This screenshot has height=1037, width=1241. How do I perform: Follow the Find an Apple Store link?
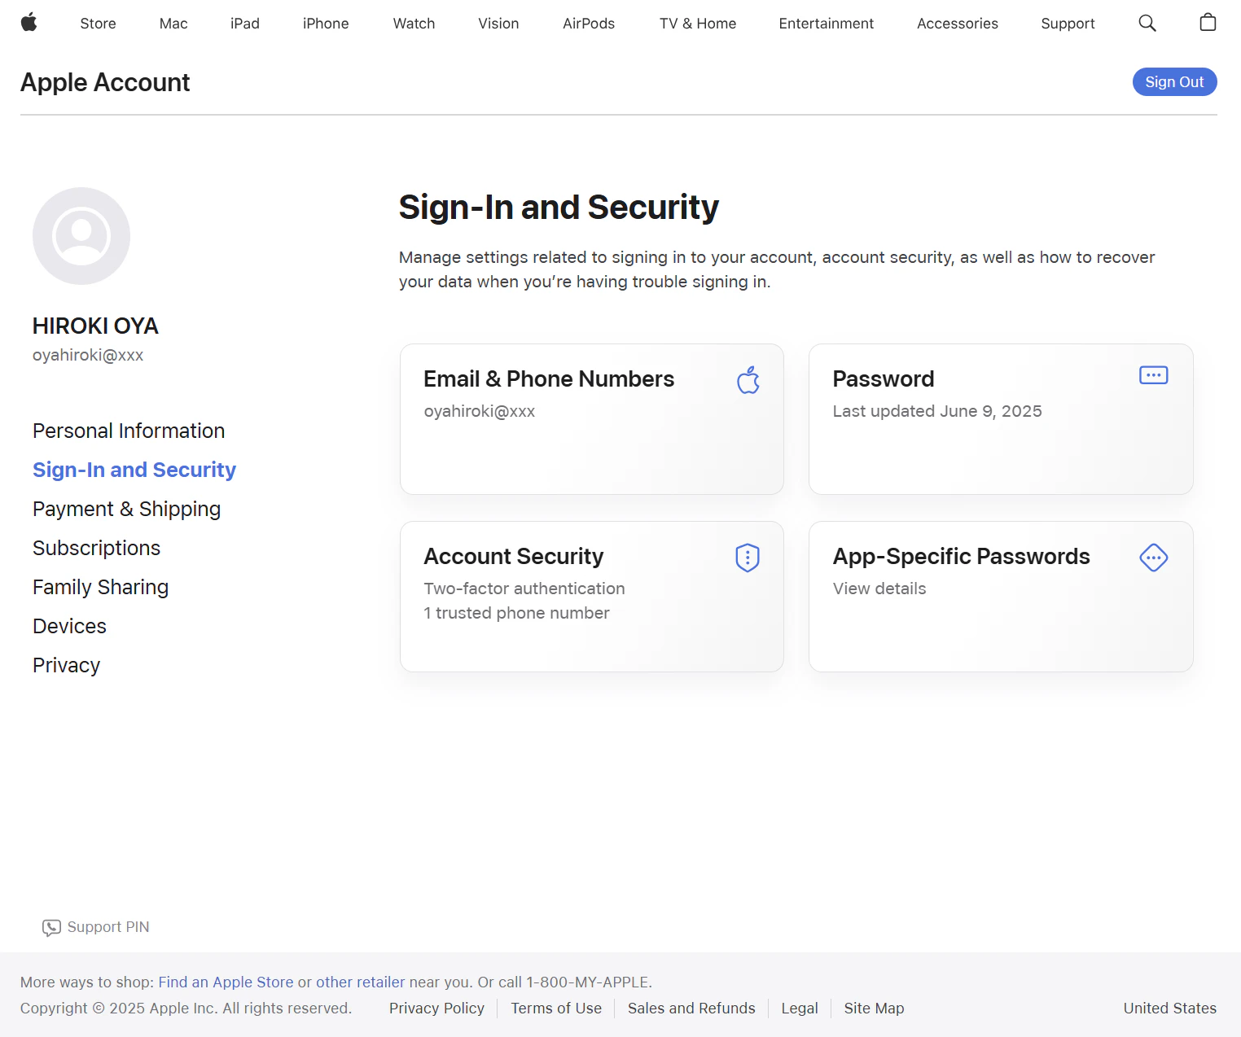coord(226,982)
